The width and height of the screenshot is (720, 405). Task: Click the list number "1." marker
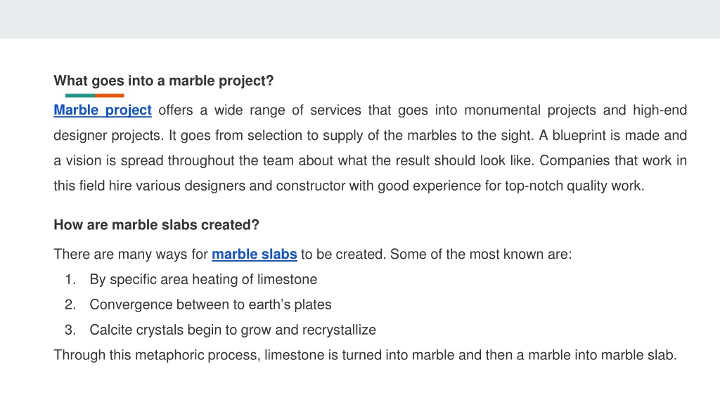click(70, 280)
